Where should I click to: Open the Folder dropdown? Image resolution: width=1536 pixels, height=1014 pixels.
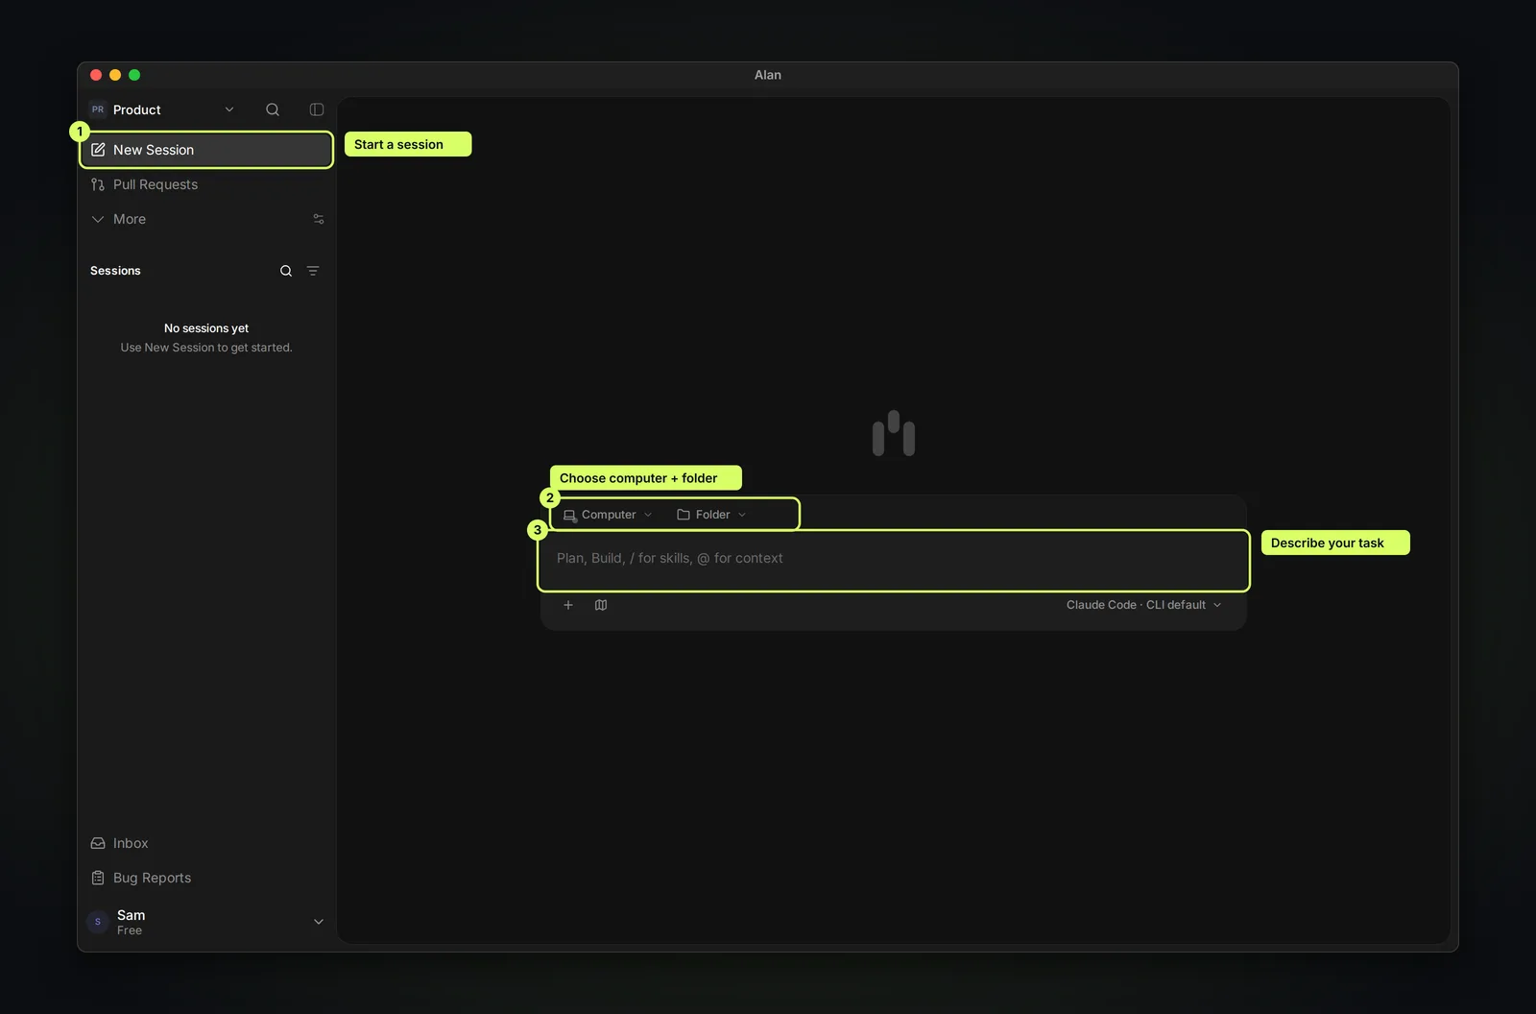711,515
